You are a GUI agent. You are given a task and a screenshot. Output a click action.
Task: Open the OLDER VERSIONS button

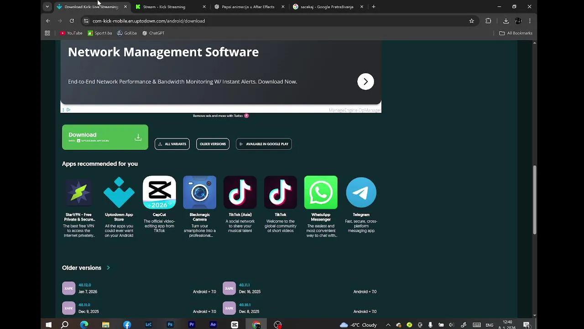coord(213,144)
